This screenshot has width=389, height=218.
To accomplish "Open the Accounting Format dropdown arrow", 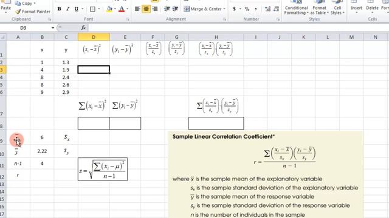I will tap(240, 9).
